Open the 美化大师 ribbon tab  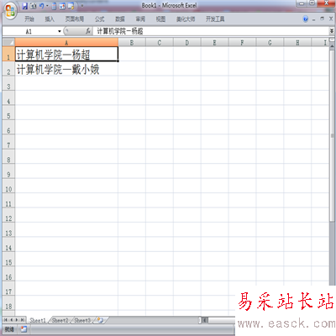[186, 19]
